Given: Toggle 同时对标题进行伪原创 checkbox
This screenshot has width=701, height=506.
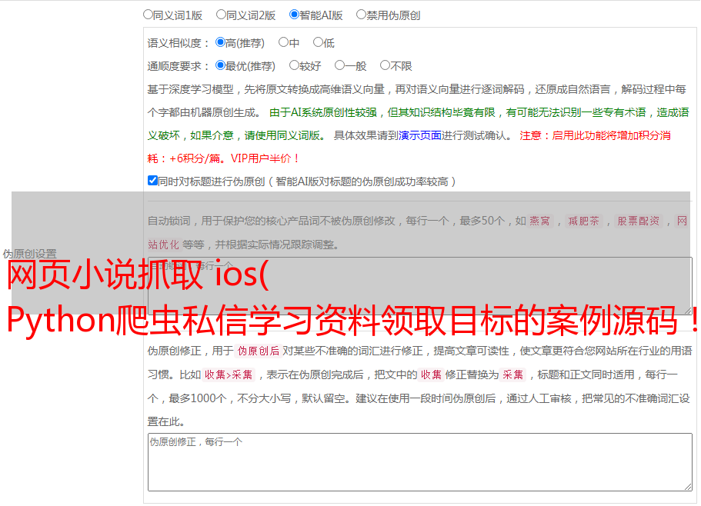Looking at the screenshot, I should (152, 181).
